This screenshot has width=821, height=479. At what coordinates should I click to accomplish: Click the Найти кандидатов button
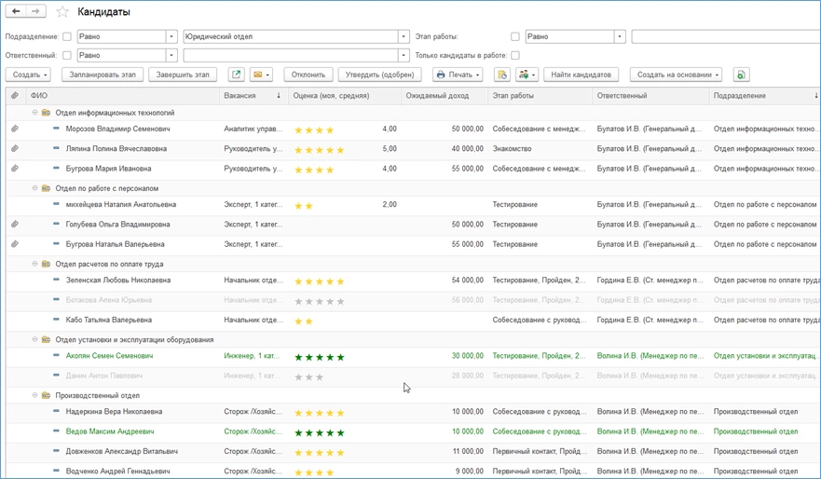(581, 75)
